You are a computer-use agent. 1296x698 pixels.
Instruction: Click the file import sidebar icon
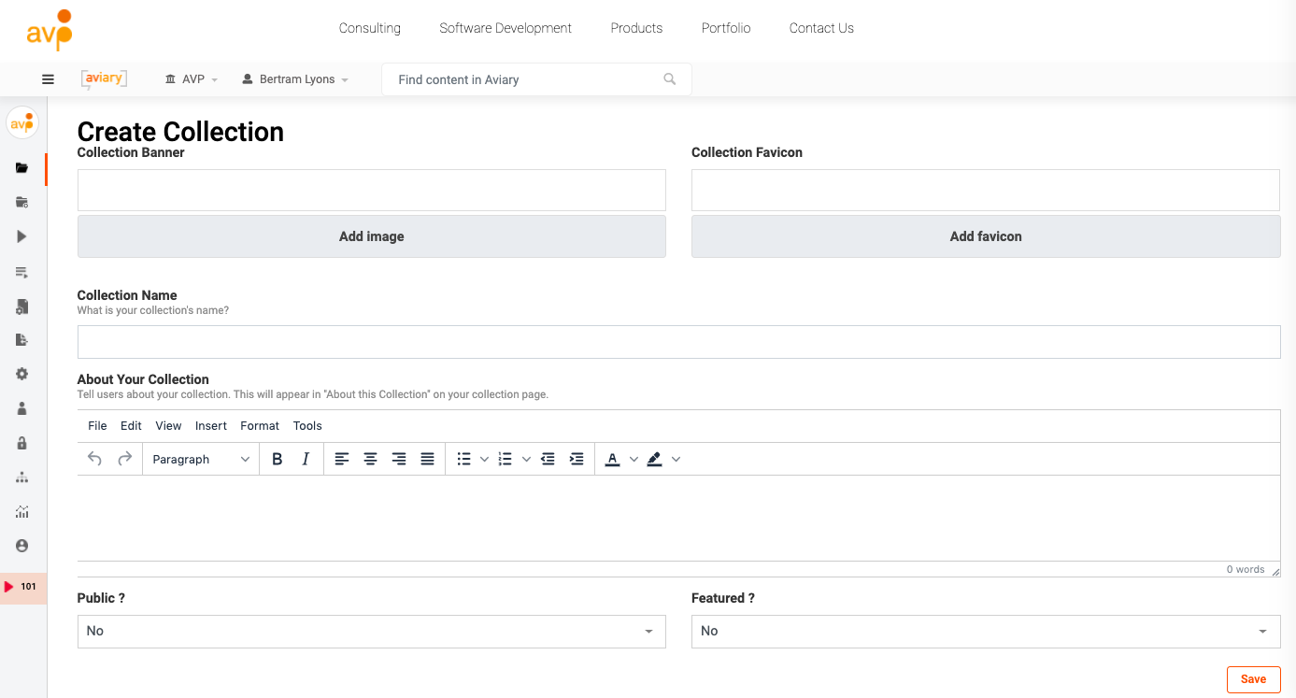(22, 340)
